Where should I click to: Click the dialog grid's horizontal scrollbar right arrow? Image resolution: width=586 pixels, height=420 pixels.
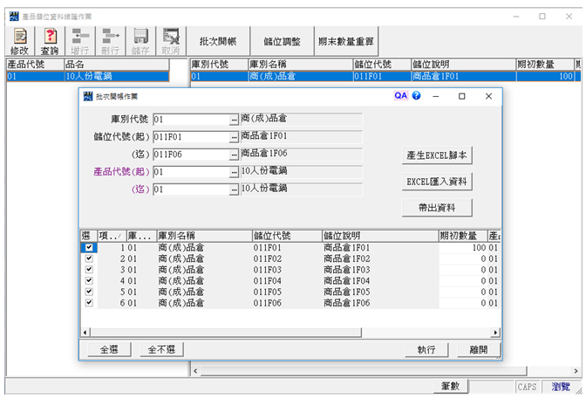pyautogui.click(x=496, y=333)
